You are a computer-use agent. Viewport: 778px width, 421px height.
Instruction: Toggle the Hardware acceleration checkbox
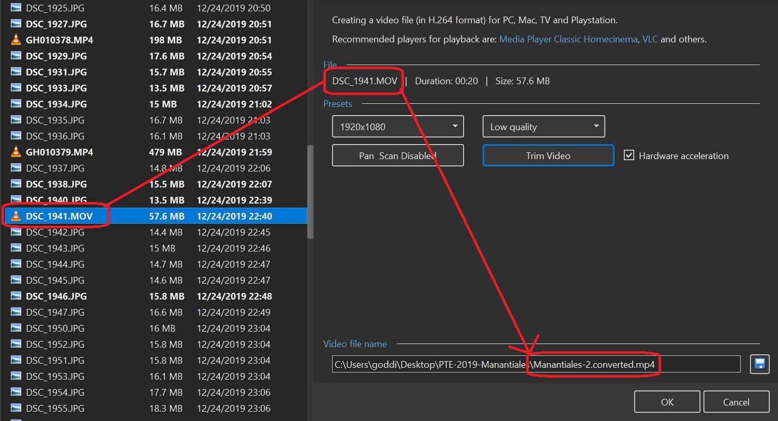click(629, 155)
